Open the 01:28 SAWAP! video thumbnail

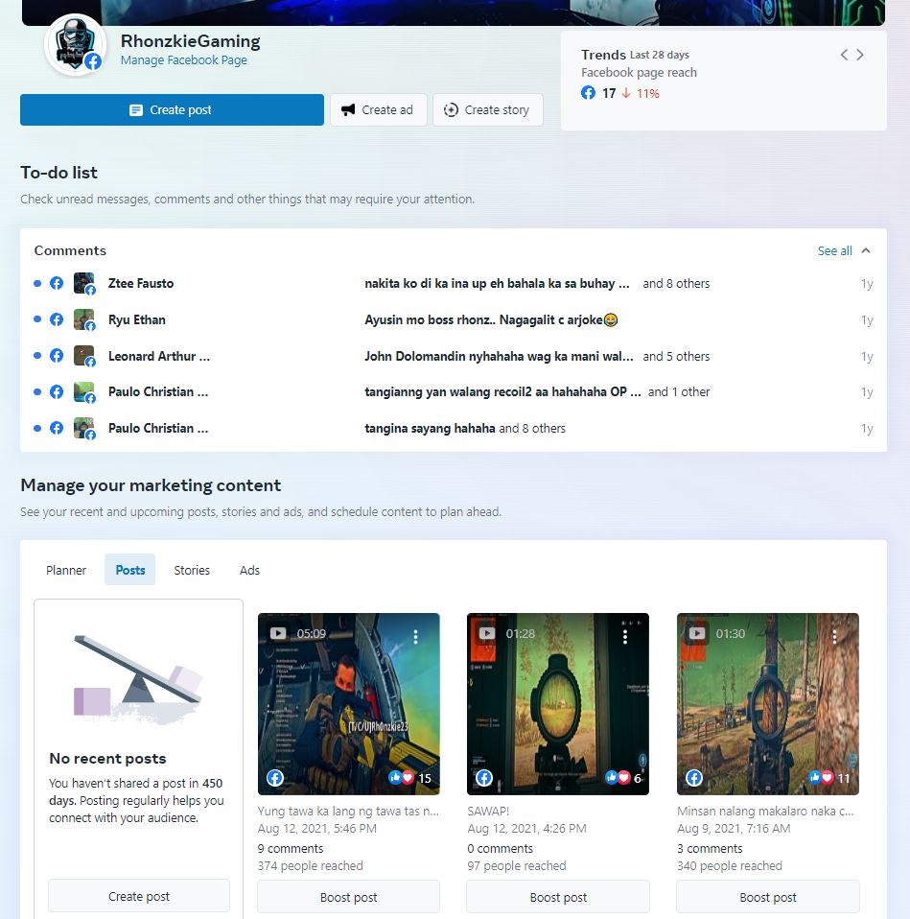pos(558,704)
